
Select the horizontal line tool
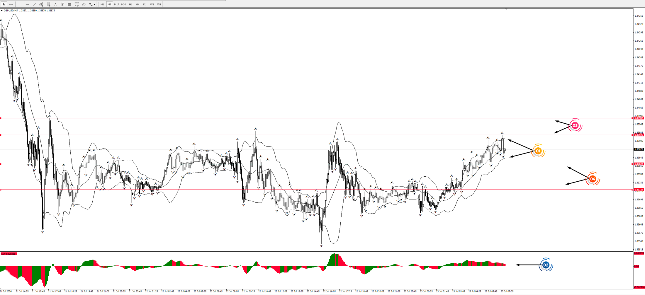coord(27,4)
